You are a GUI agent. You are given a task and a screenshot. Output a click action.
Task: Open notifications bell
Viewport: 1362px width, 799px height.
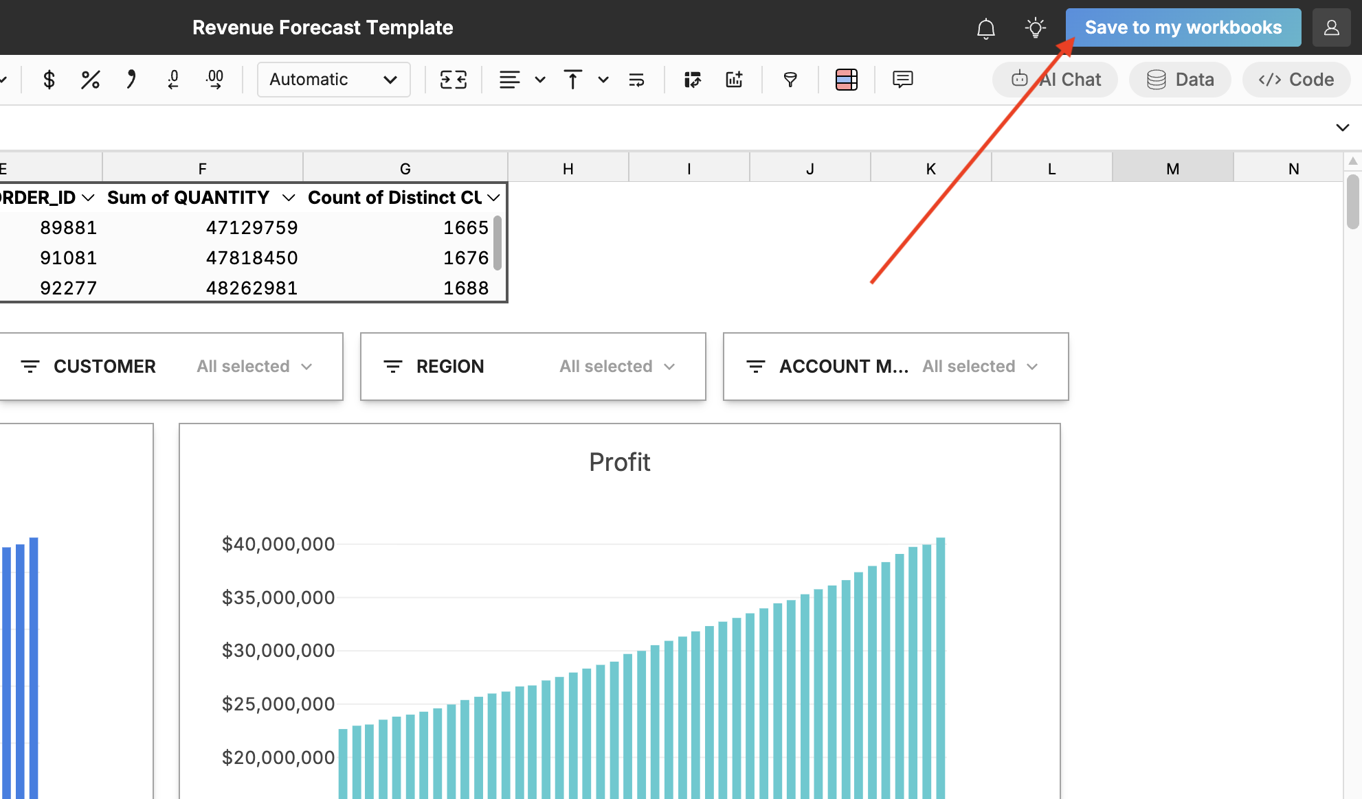tap(985, 28)
